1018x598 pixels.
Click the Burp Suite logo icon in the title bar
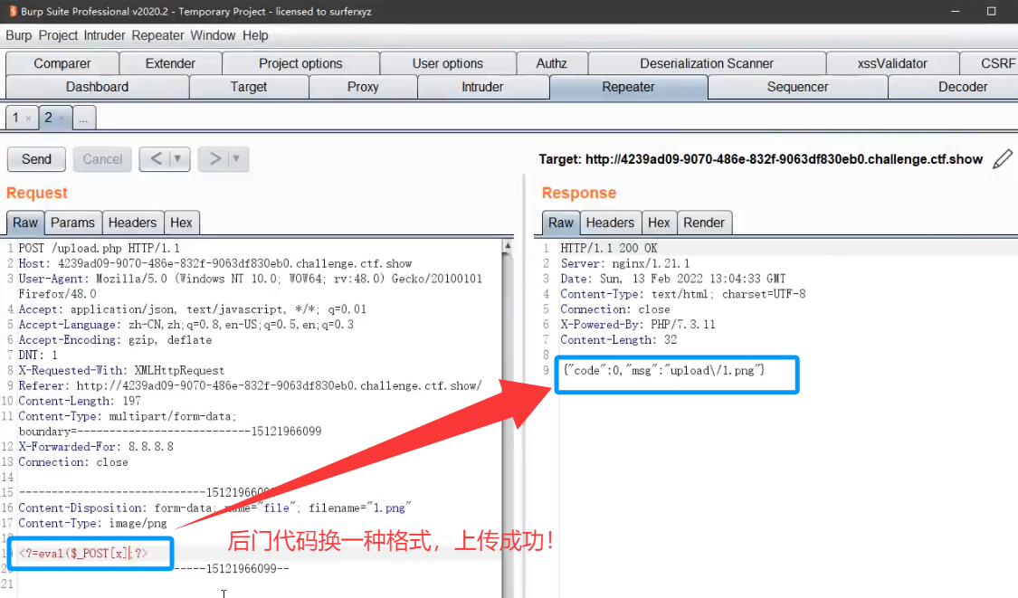coord(13,11)
